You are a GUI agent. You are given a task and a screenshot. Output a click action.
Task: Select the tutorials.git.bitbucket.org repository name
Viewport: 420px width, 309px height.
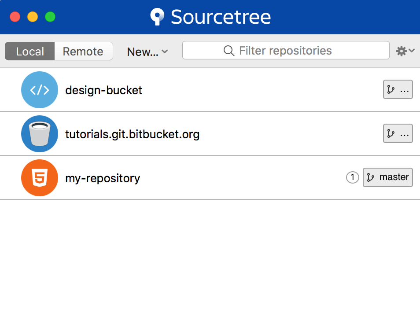pos(133,134)
